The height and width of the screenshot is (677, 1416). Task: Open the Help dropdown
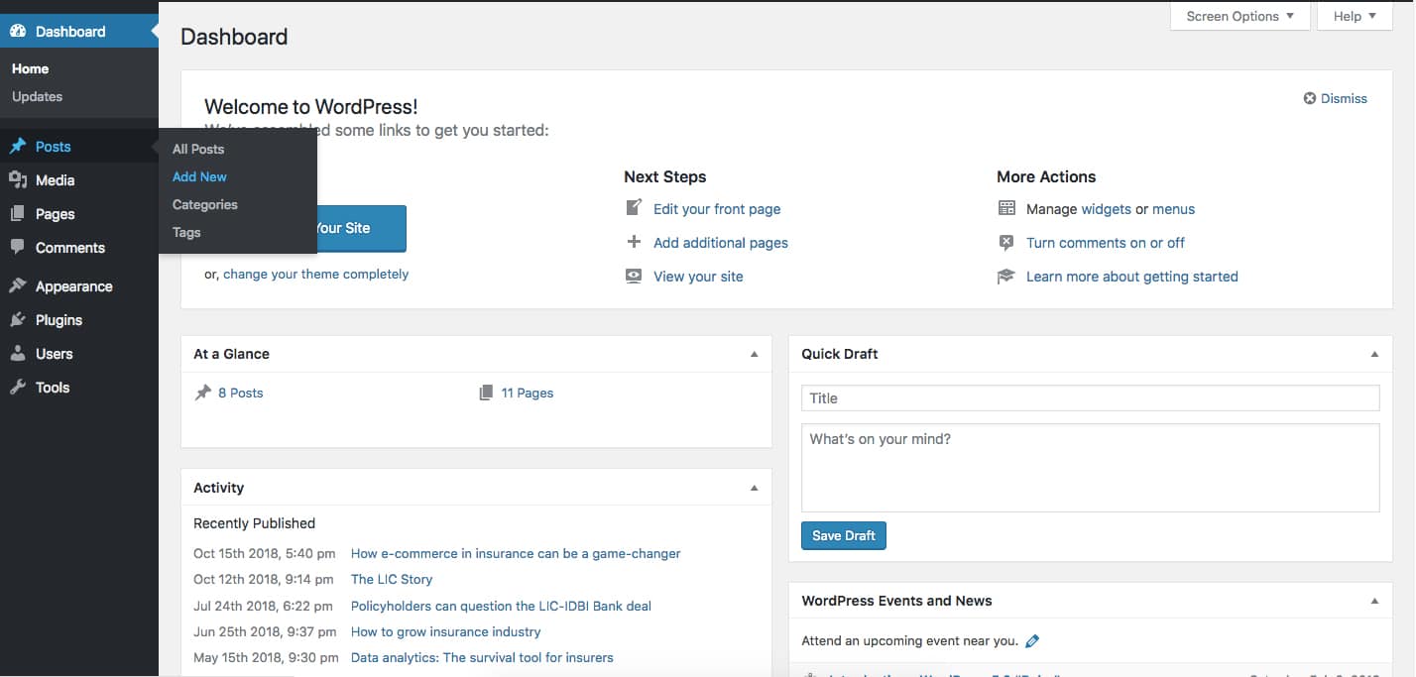[x=1354, y=16]
